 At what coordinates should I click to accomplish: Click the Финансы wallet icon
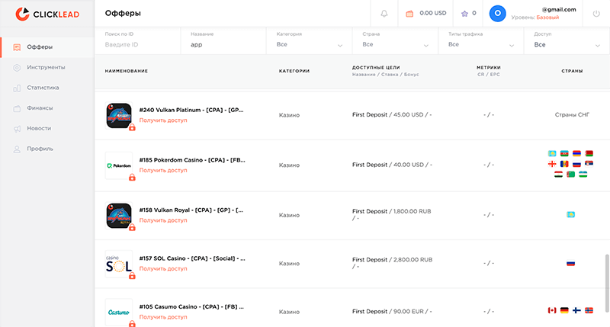pos(17,108)
